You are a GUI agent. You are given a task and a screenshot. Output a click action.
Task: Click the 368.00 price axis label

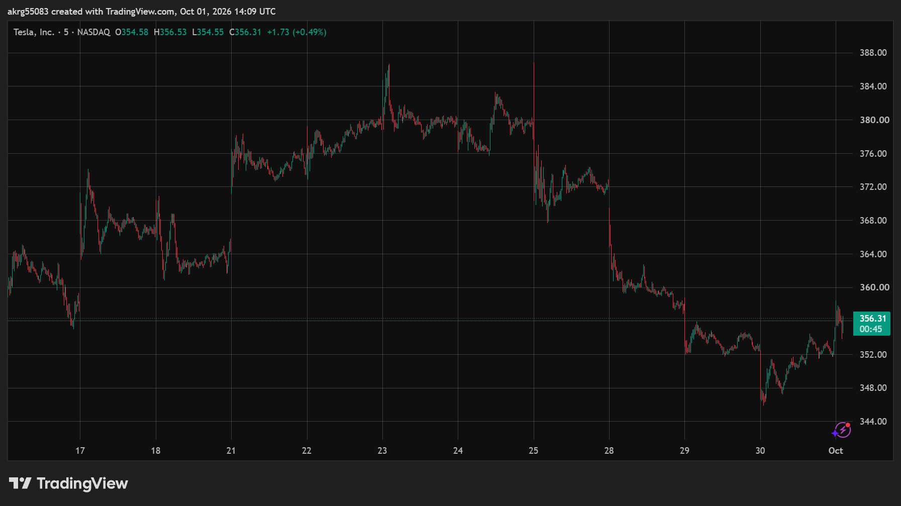tap(873, 221)
